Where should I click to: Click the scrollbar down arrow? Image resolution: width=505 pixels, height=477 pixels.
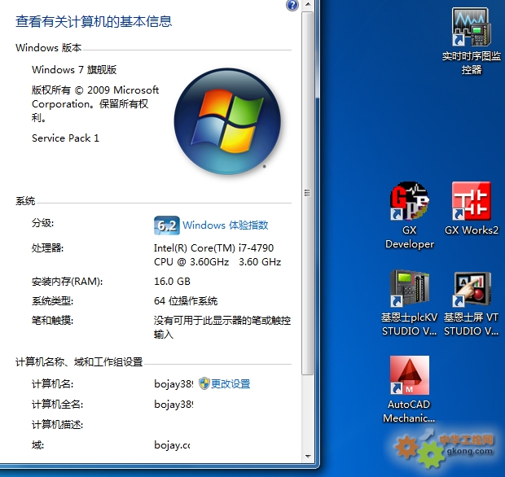tap(308, 457)
